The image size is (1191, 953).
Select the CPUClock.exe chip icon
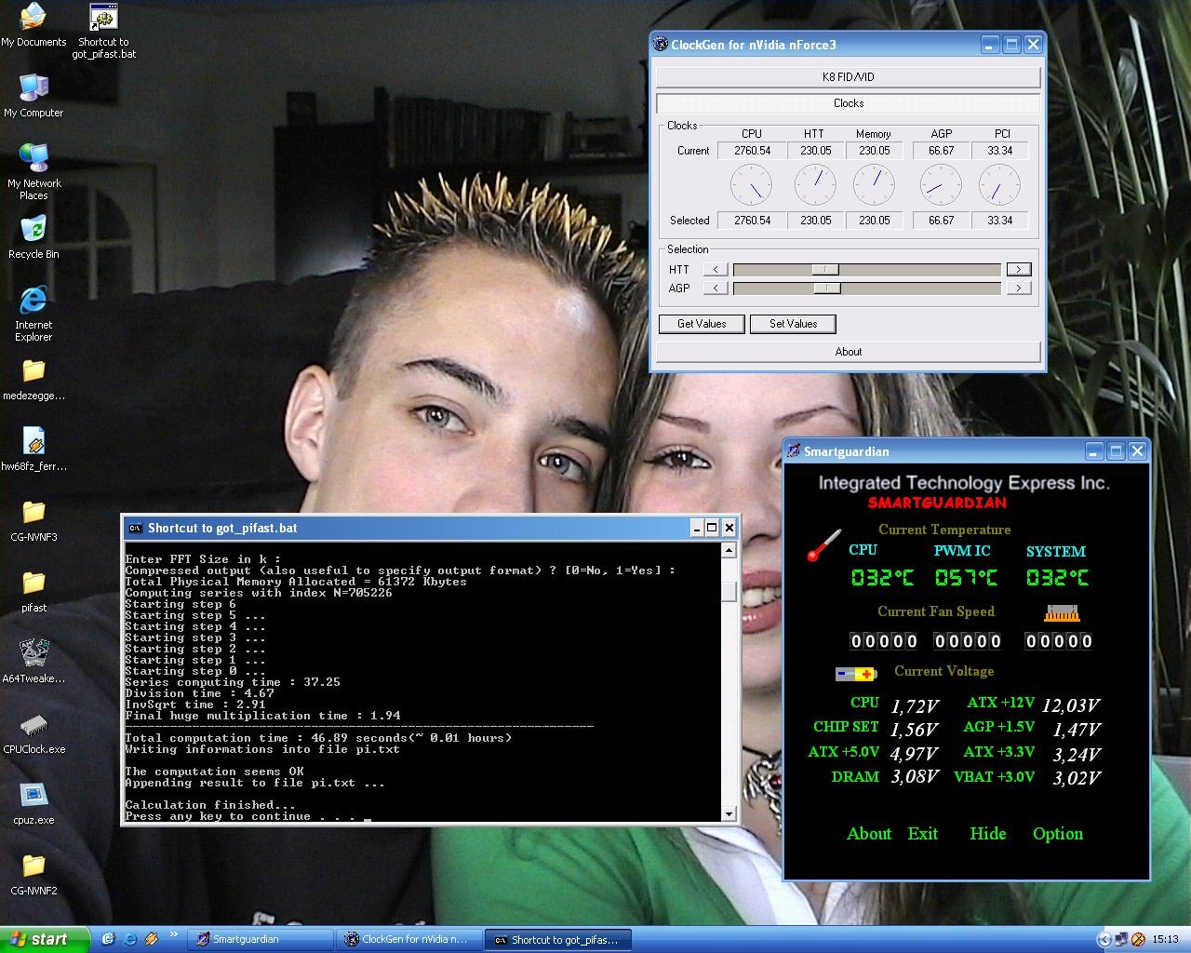coord(33,732)
